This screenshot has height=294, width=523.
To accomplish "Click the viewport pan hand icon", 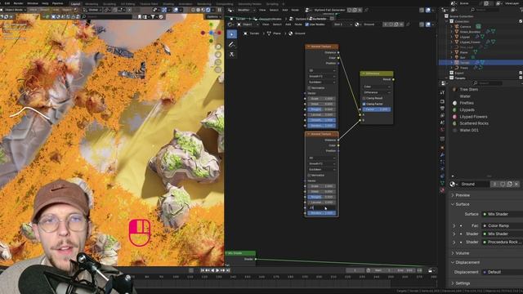I will [218, 55].
